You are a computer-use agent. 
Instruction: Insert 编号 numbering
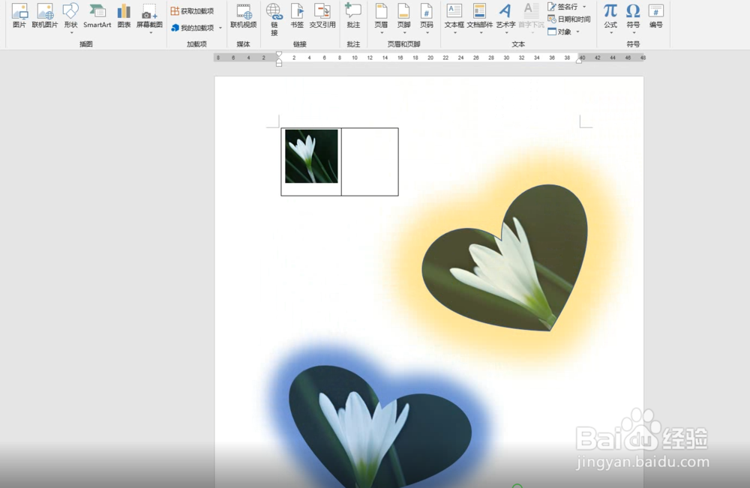click(x=655, y=16)
